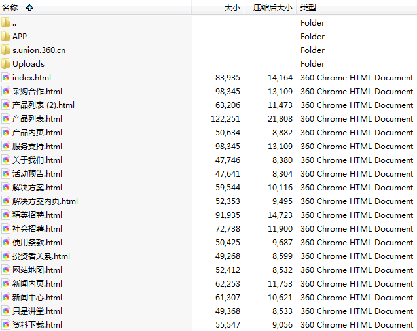Select the file name 产品内页.html
Screen dimensions: 417x331
point(37,133)
